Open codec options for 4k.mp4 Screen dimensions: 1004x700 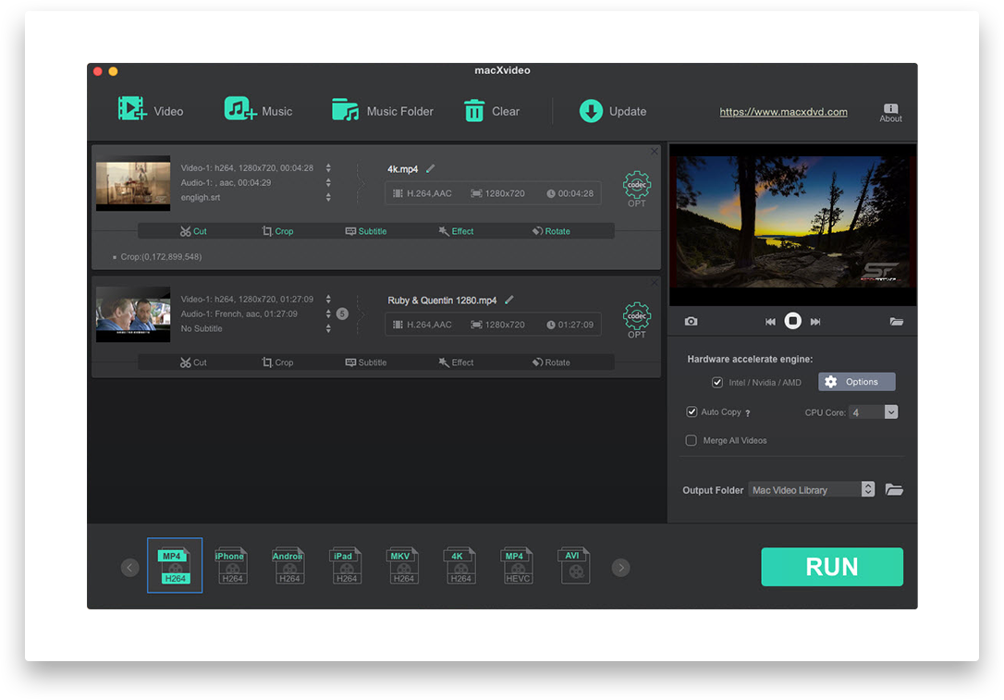click(636, 186)
